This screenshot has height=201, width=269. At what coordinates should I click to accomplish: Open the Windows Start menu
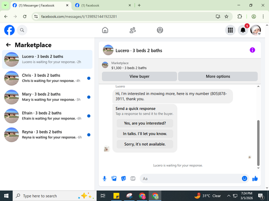[6, 196]
